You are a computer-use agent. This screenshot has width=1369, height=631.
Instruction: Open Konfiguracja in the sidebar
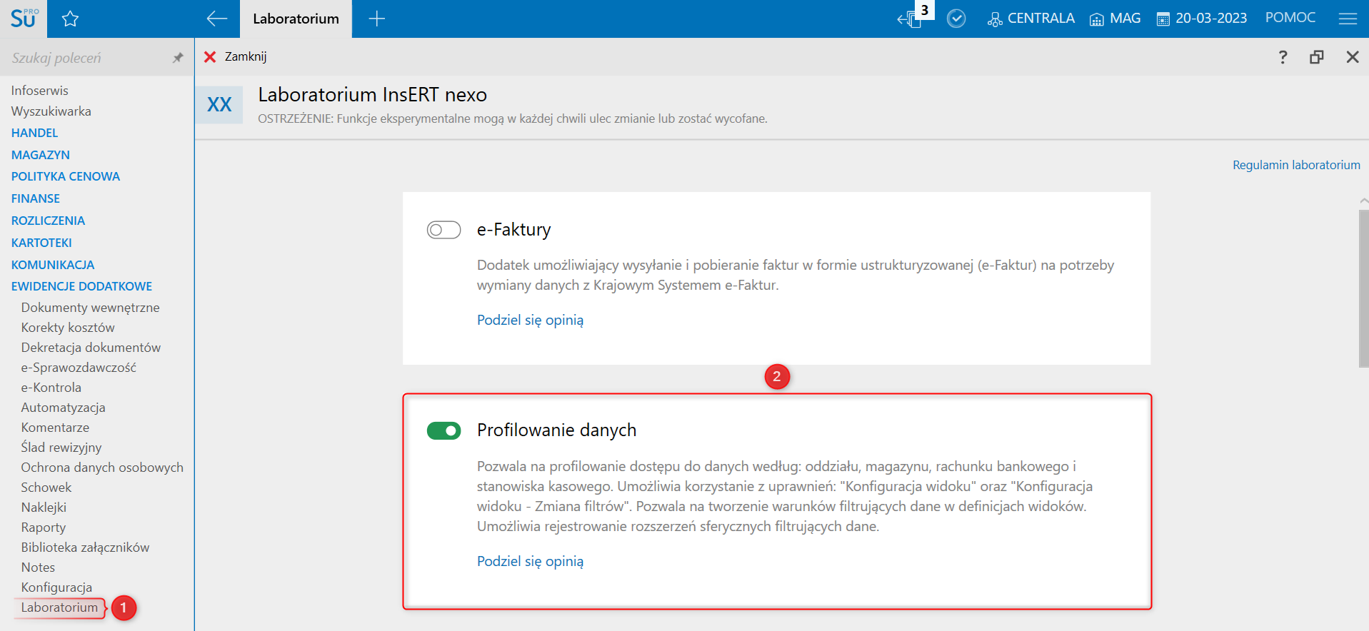pos(56,587)
